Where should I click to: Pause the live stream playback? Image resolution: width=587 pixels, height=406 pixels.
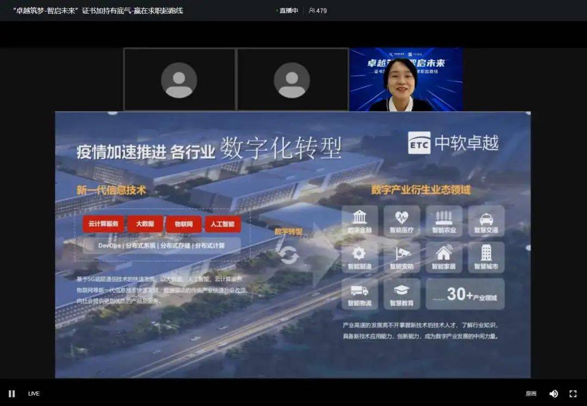click(12, 393)
